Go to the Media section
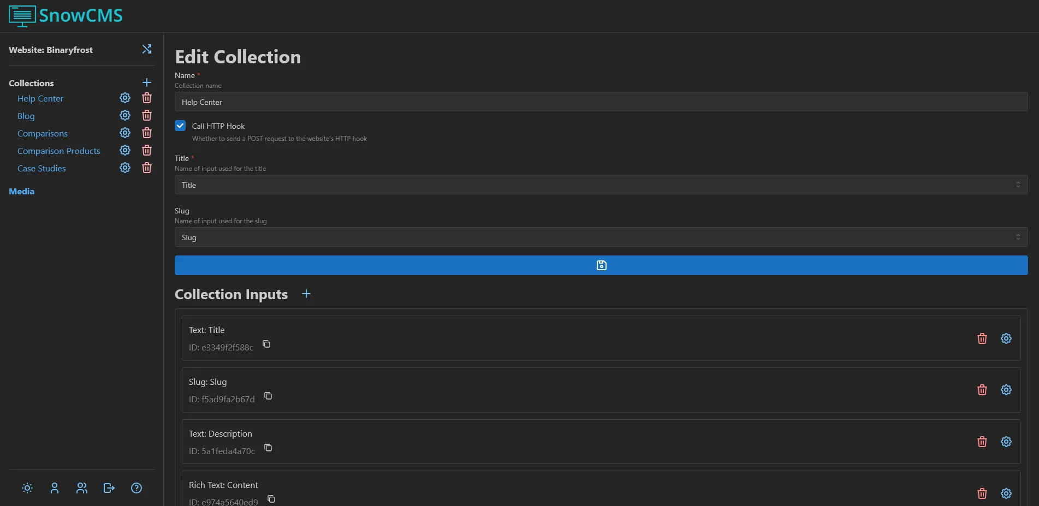This screenshot has width=1039, height=506. [x=22, y=191]
